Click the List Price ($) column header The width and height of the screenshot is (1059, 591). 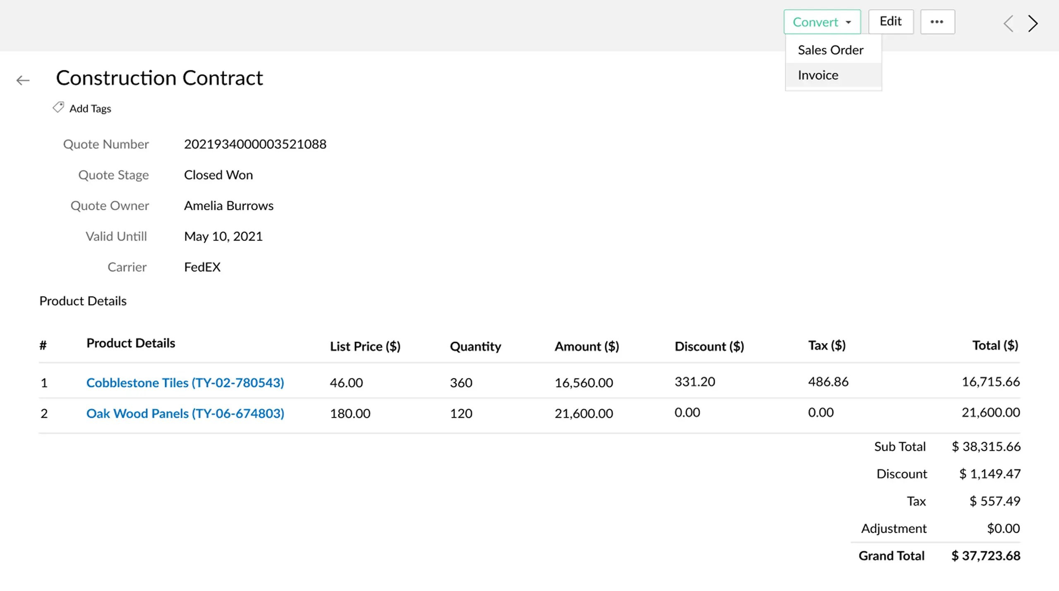pyautogui.click(x=365, y=346)
